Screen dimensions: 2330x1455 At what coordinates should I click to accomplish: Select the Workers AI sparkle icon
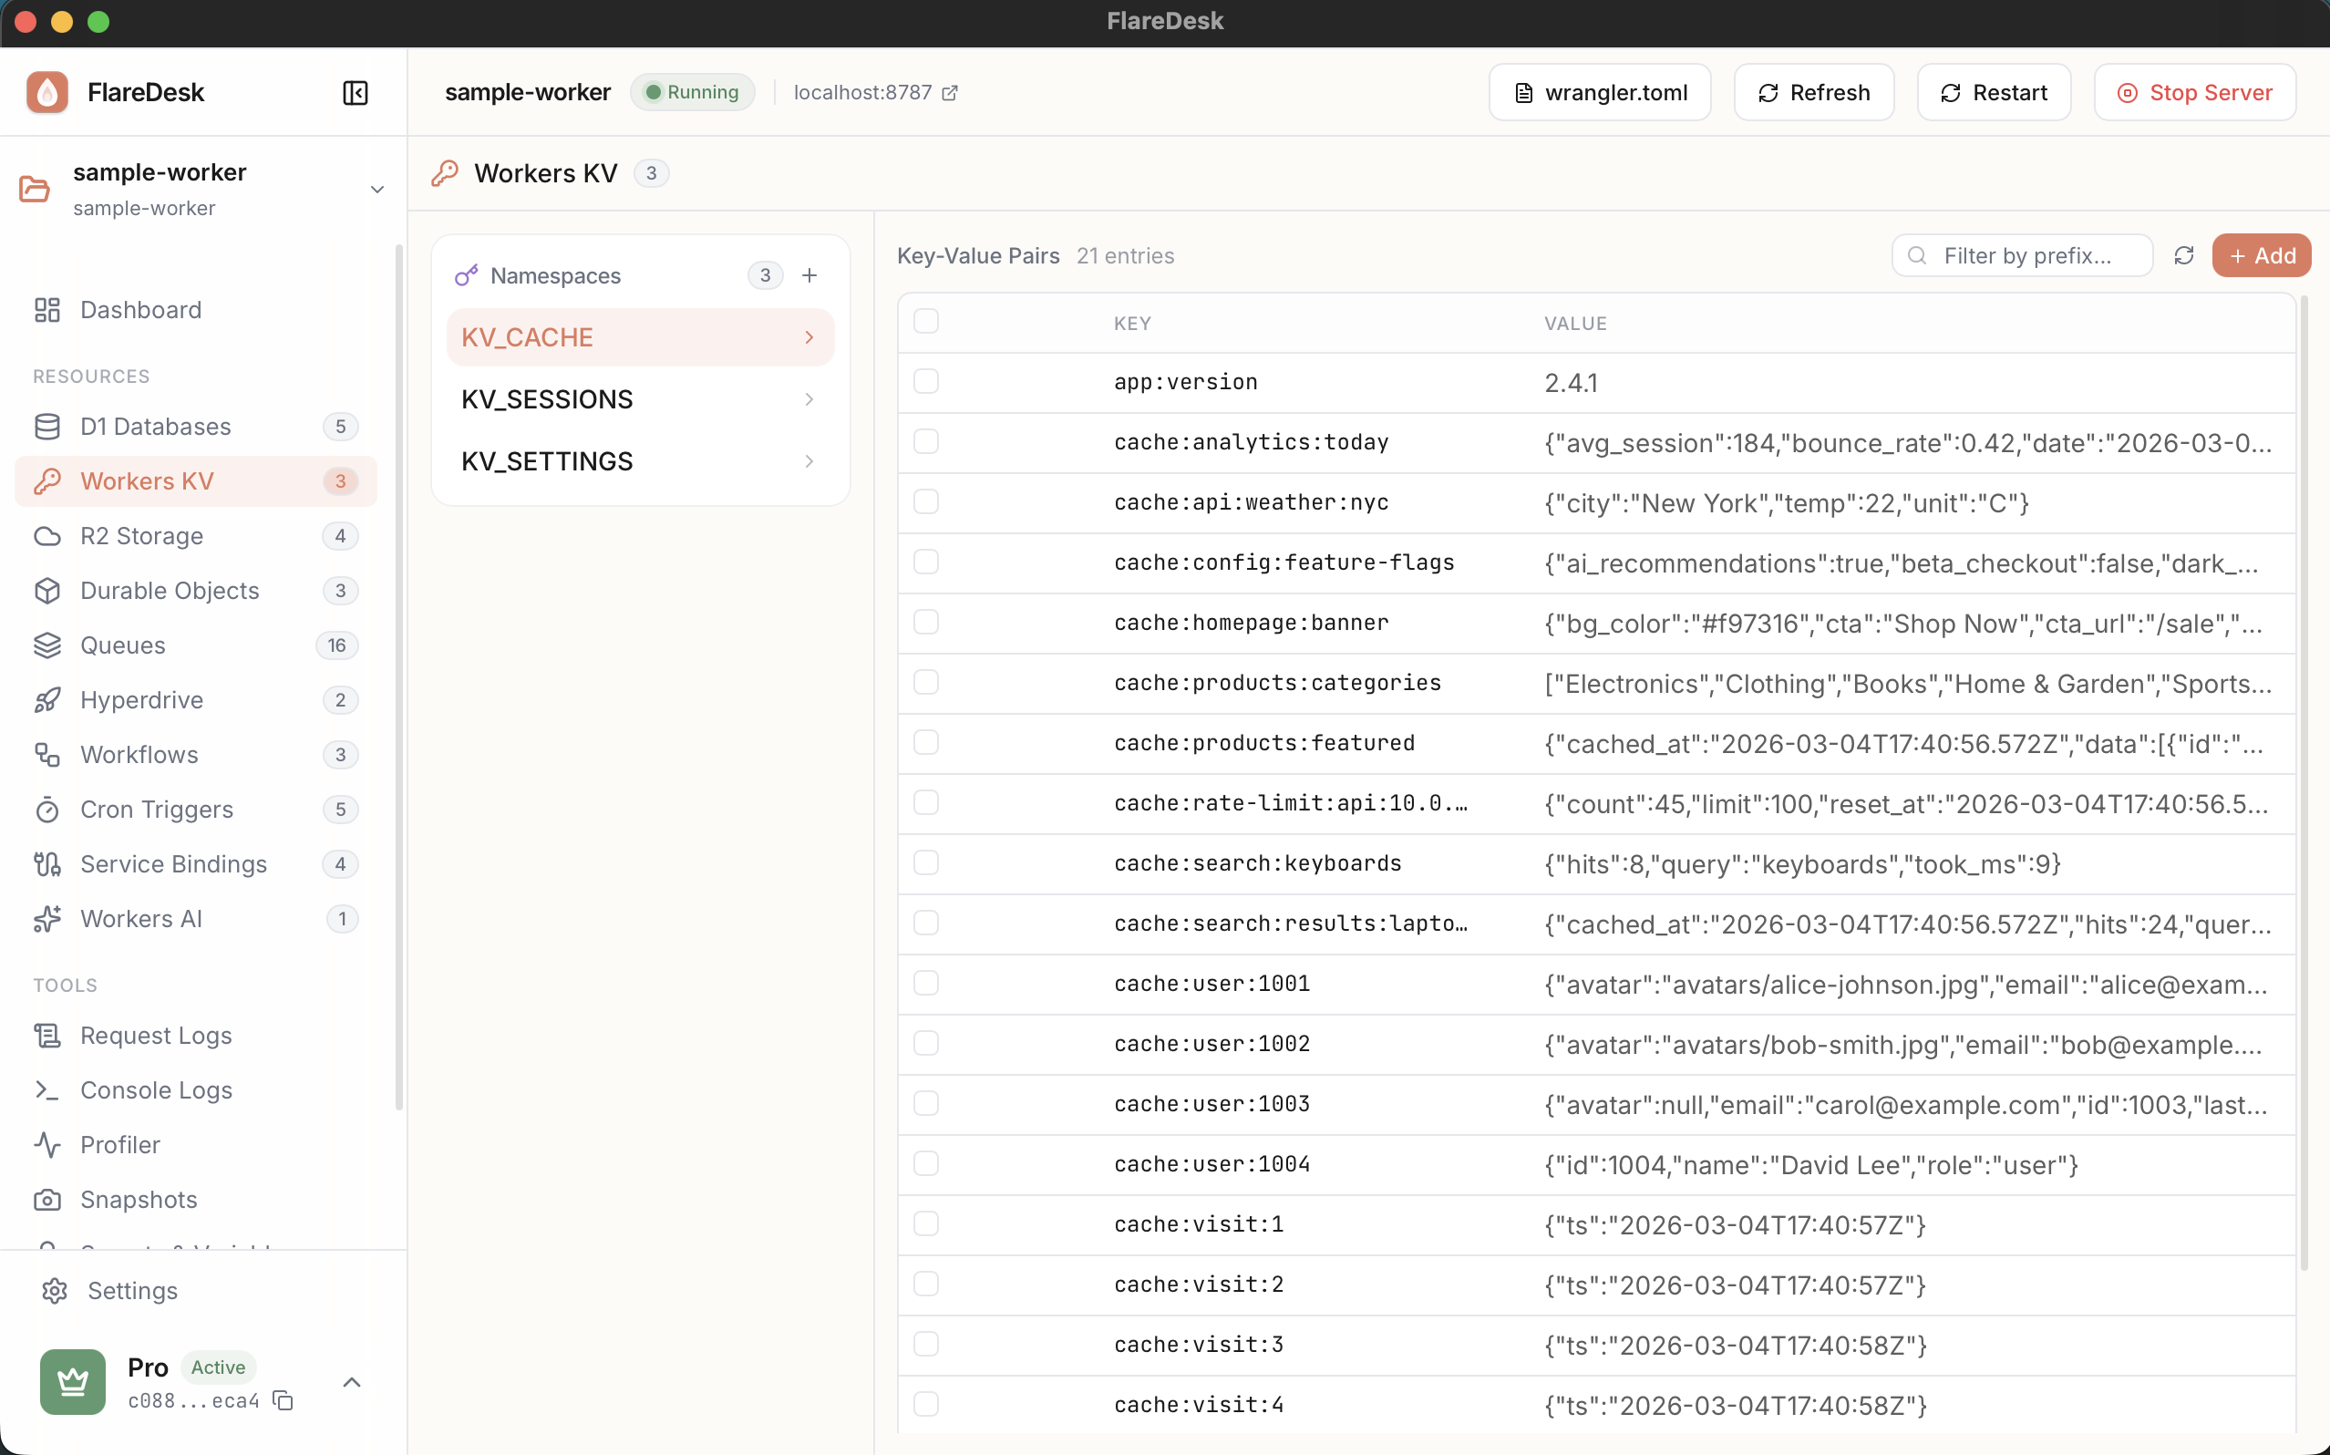point(47,918)
